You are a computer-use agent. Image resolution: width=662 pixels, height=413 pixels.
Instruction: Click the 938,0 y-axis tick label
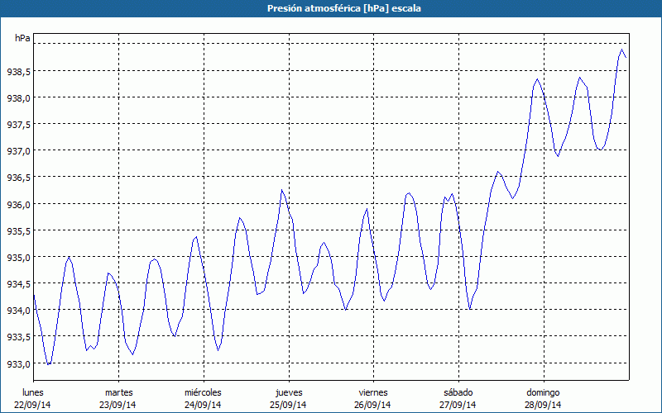18,98
